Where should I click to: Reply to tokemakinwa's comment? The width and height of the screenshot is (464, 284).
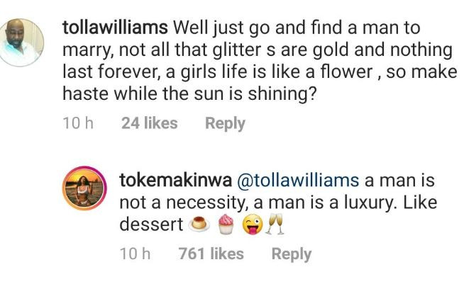(x=292, y=254)
